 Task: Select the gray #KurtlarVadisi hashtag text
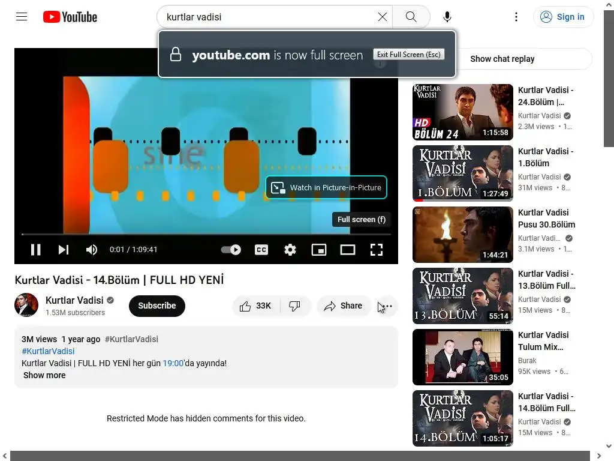131,339
